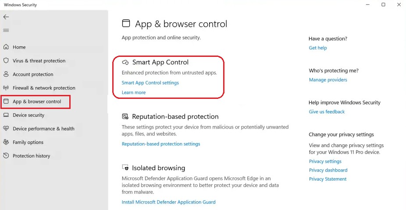Open Smart App Control settings link
The image size is (406, 210).
150,83
